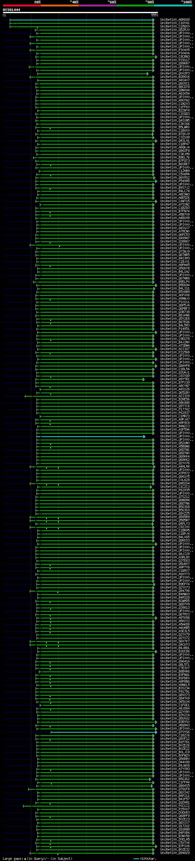Viewport: 195px width, 861px height.
Task: Select hit UniRef100_Q4SXM5
Action: [175, 120]
